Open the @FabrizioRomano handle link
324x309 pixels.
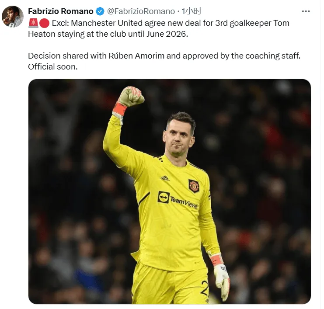pyautogui.click(x=141, y=11)
